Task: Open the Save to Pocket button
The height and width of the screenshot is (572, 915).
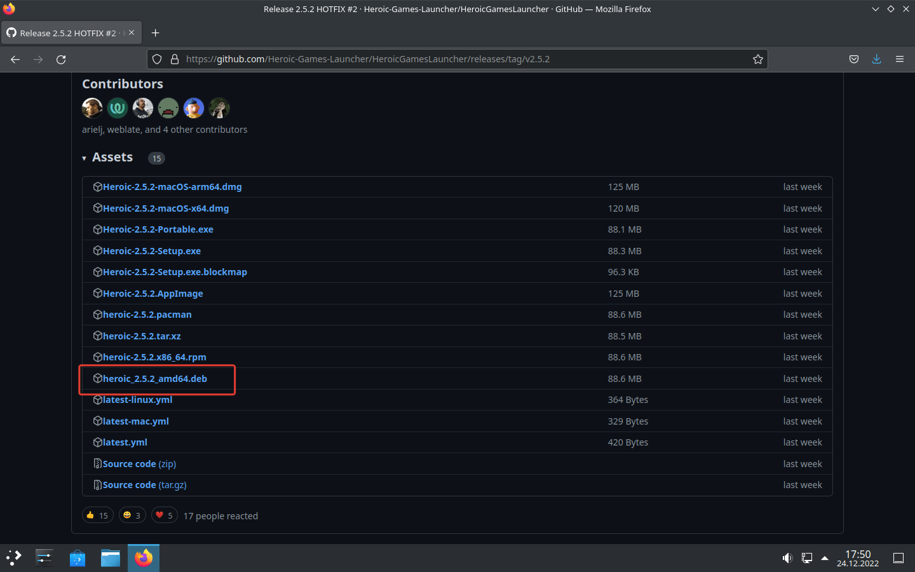Action: coord(854,59)
